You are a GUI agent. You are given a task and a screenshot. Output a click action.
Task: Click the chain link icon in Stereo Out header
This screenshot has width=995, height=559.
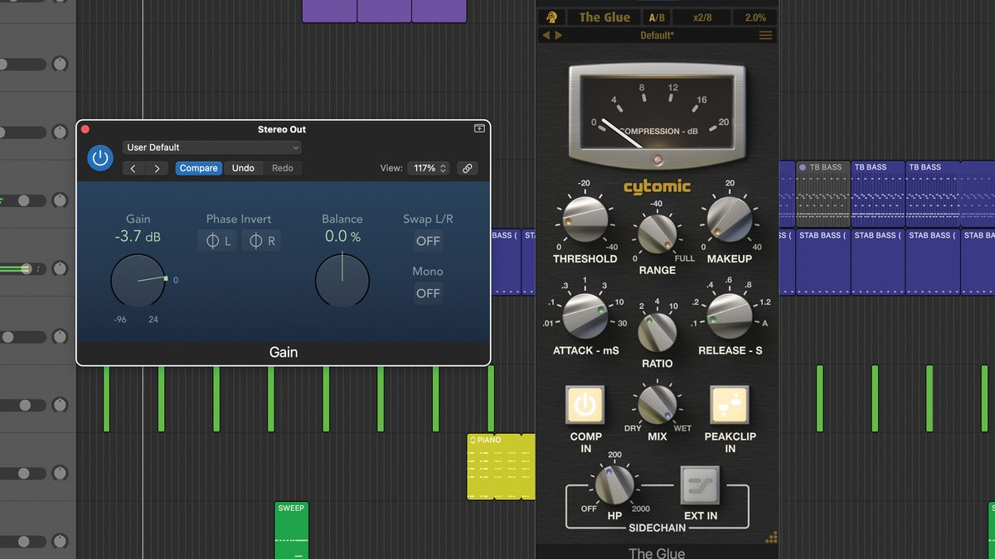pos(467,167)
